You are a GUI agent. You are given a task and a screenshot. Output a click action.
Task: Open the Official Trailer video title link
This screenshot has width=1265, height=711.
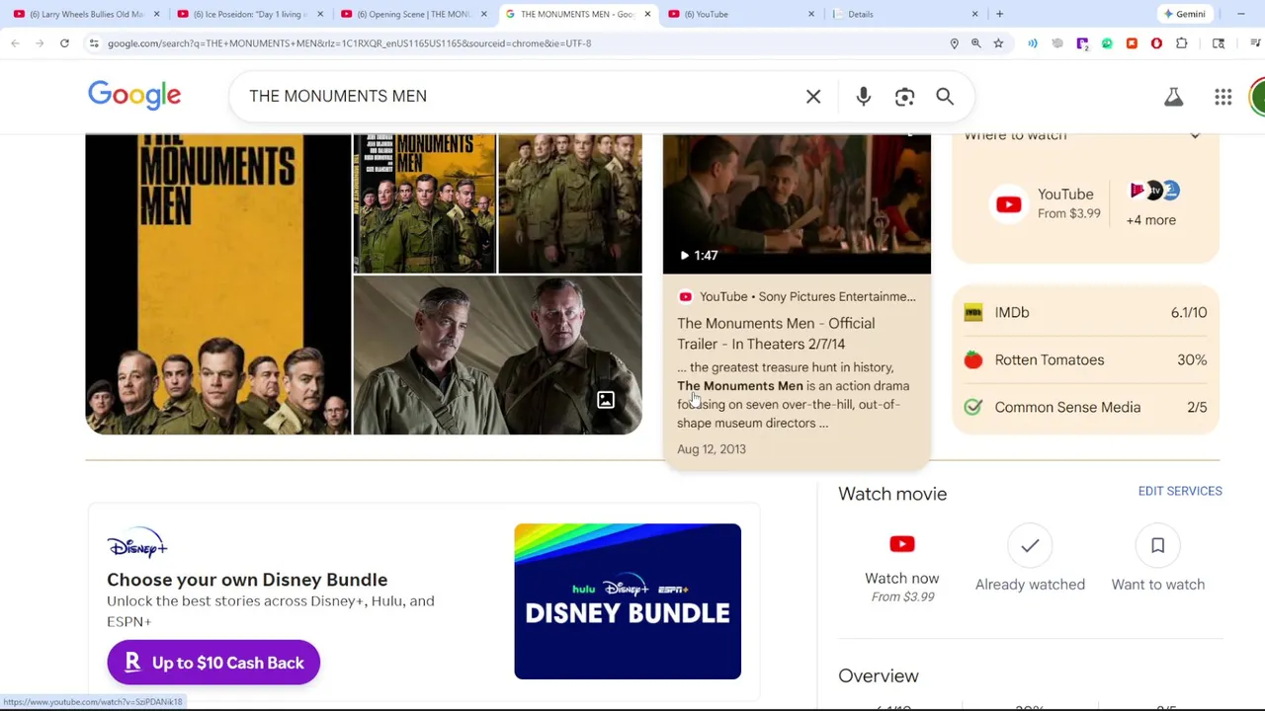tap(776, 334)
